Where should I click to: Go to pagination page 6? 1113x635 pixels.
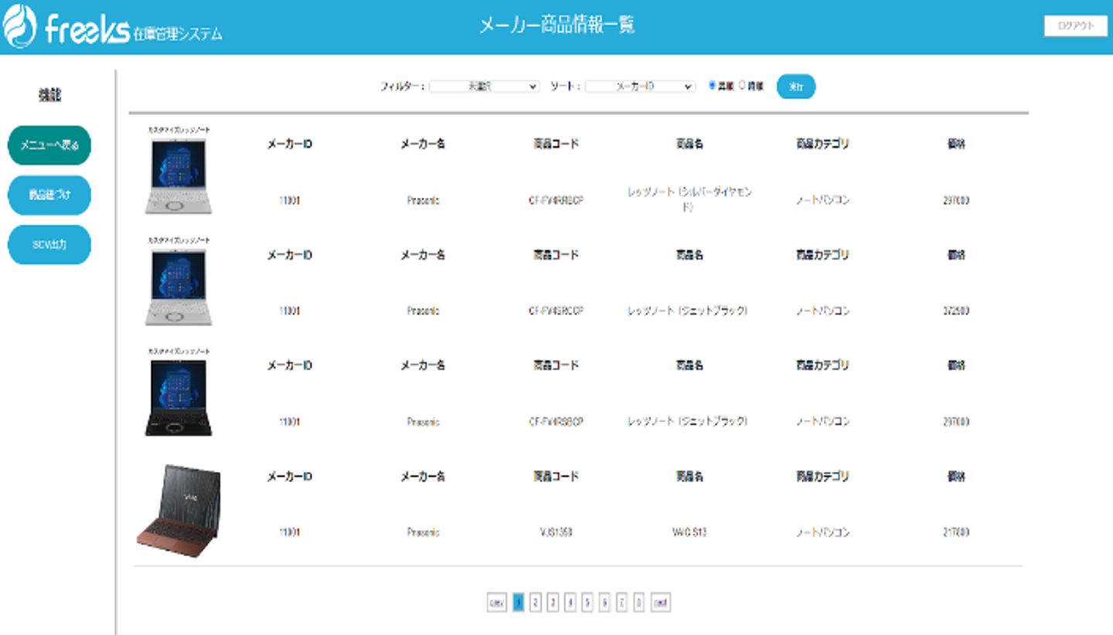tap(604, 603)
